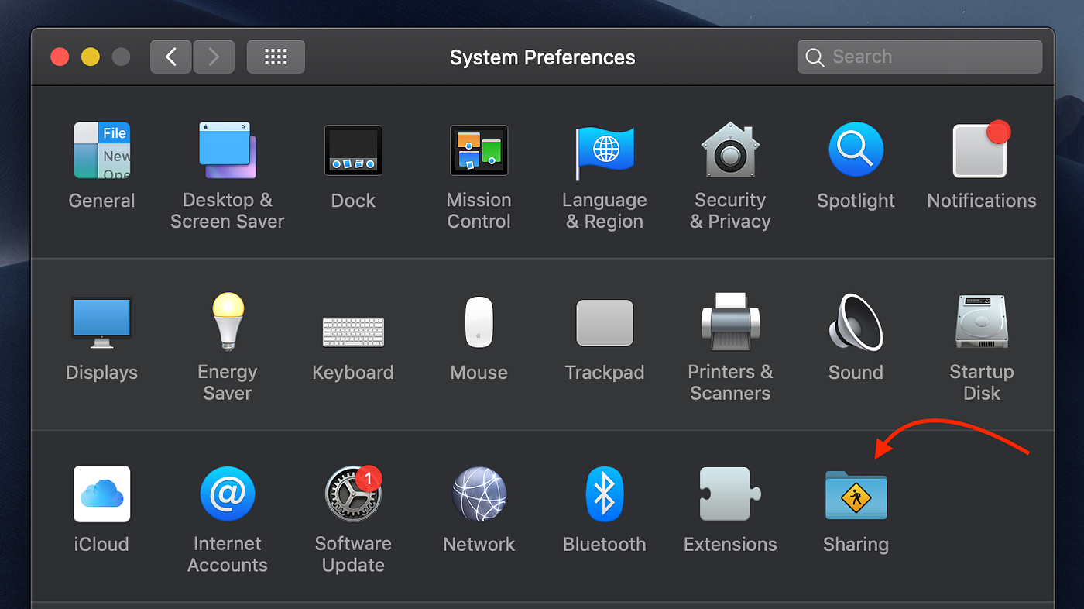The width and height of the screenshot is (1084, 609).
Task: Open the Software Update pane with notification badge
Action: point(353,494)
